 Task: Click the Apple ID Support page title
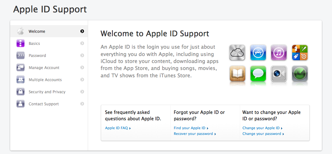[x=50, y=9]
